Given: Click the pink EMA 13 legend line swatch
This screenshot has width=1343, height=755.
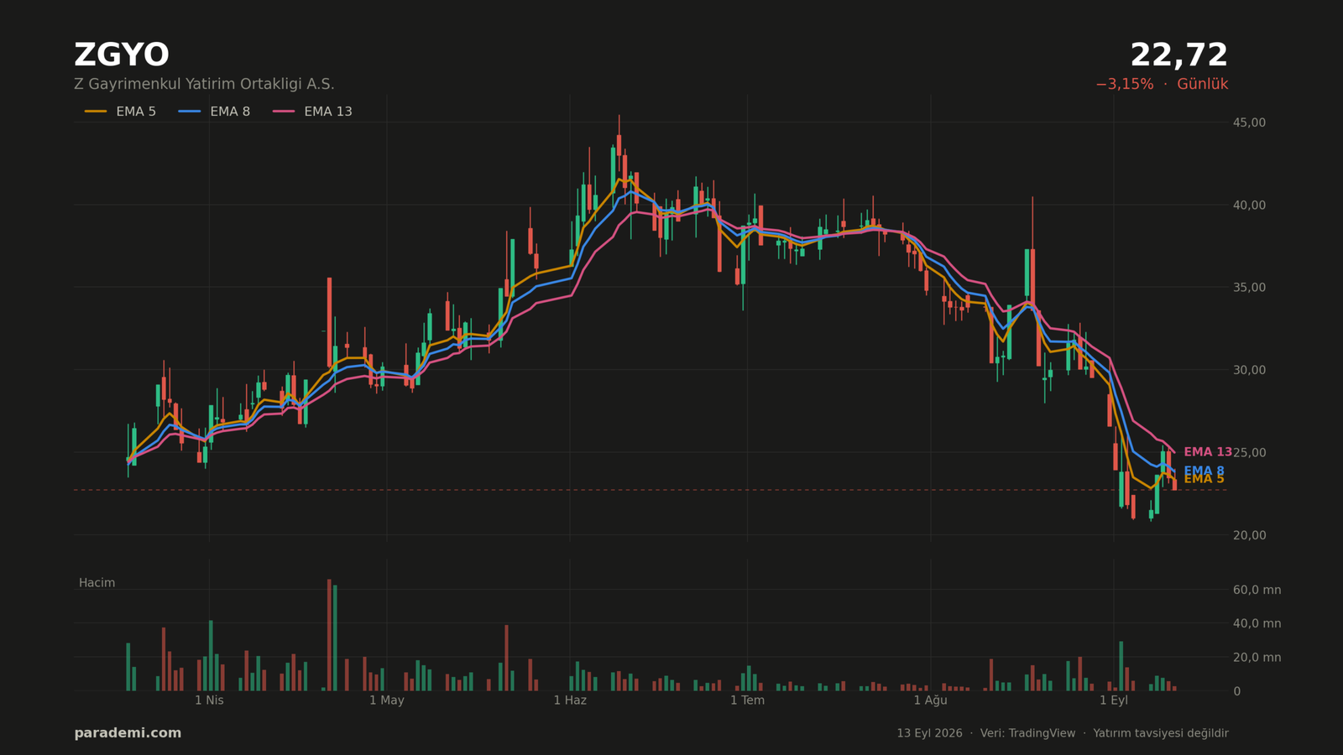Looking at the screenshot, I should 284,112.
